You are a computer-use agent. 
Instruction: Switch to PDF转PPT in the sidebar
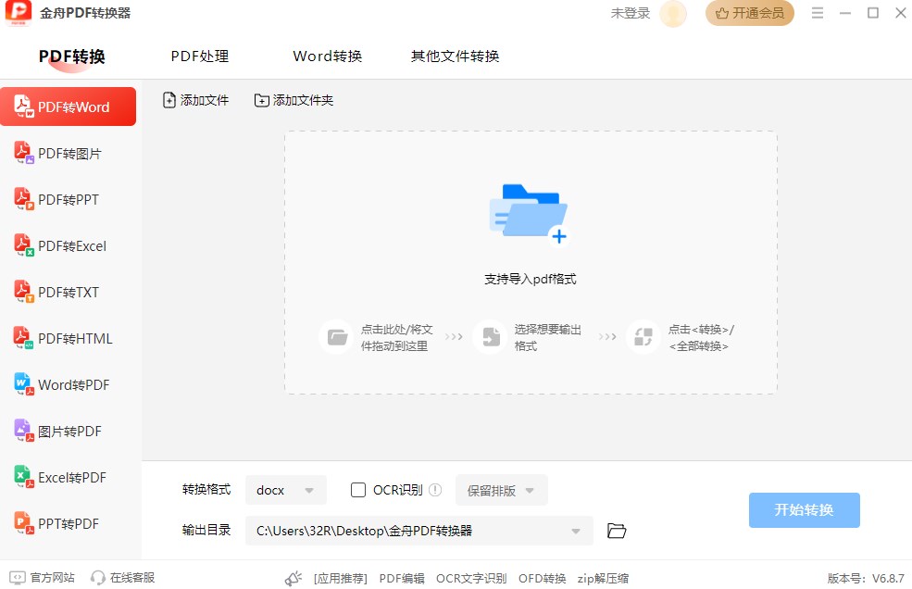click(x=62, y=199)
